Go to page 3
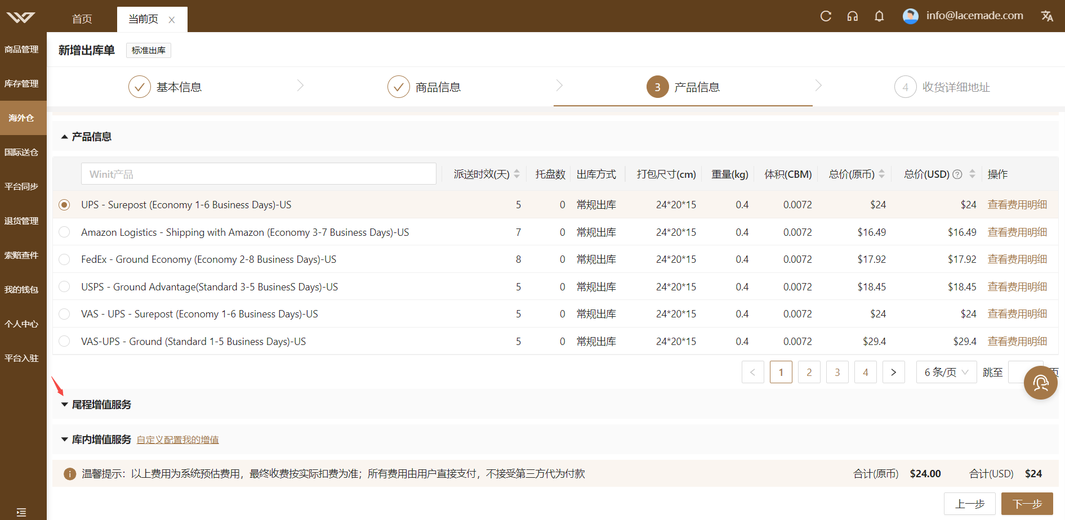Viewport: 1065px width, 520px height. pos(837,372)
